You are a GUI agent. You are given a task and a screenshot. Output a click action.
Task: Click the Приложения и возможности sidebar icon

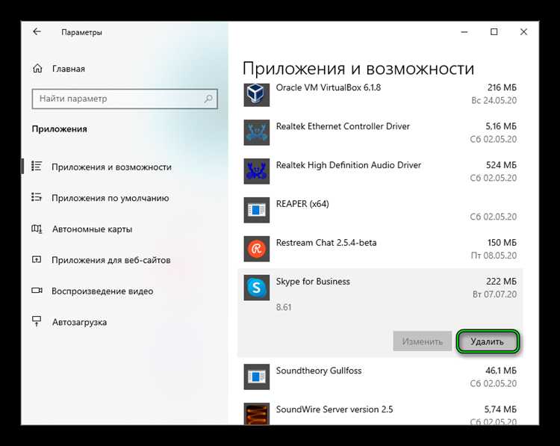[37, 166]
